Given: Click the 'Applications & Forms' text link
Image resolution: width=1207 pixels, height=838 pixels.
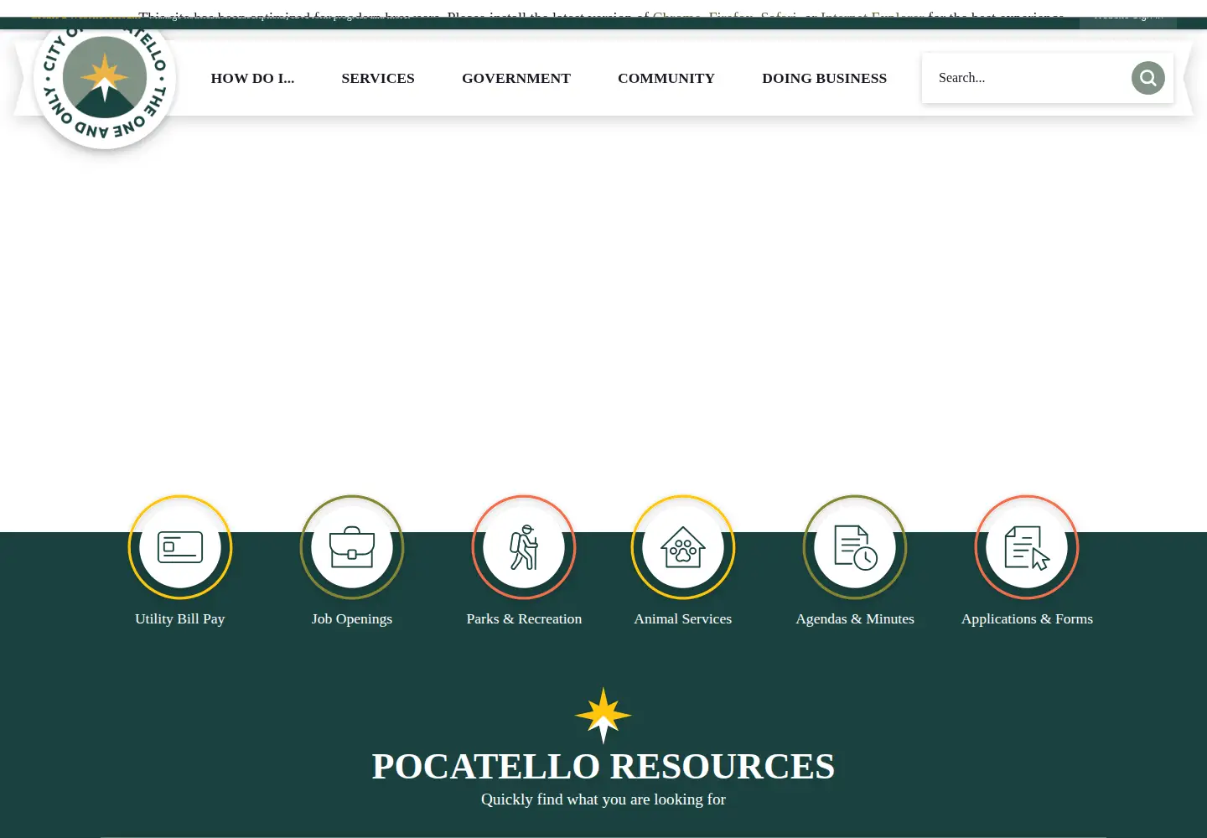Looking at the screenshot, I should pyautogui.click(x=1027, y=618).
